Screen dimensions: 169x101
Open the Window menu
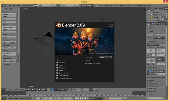coord(25,5)
